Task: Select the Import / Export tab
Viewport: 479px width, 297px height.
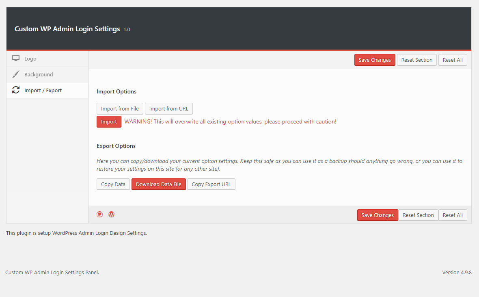Action: (47, 90)
